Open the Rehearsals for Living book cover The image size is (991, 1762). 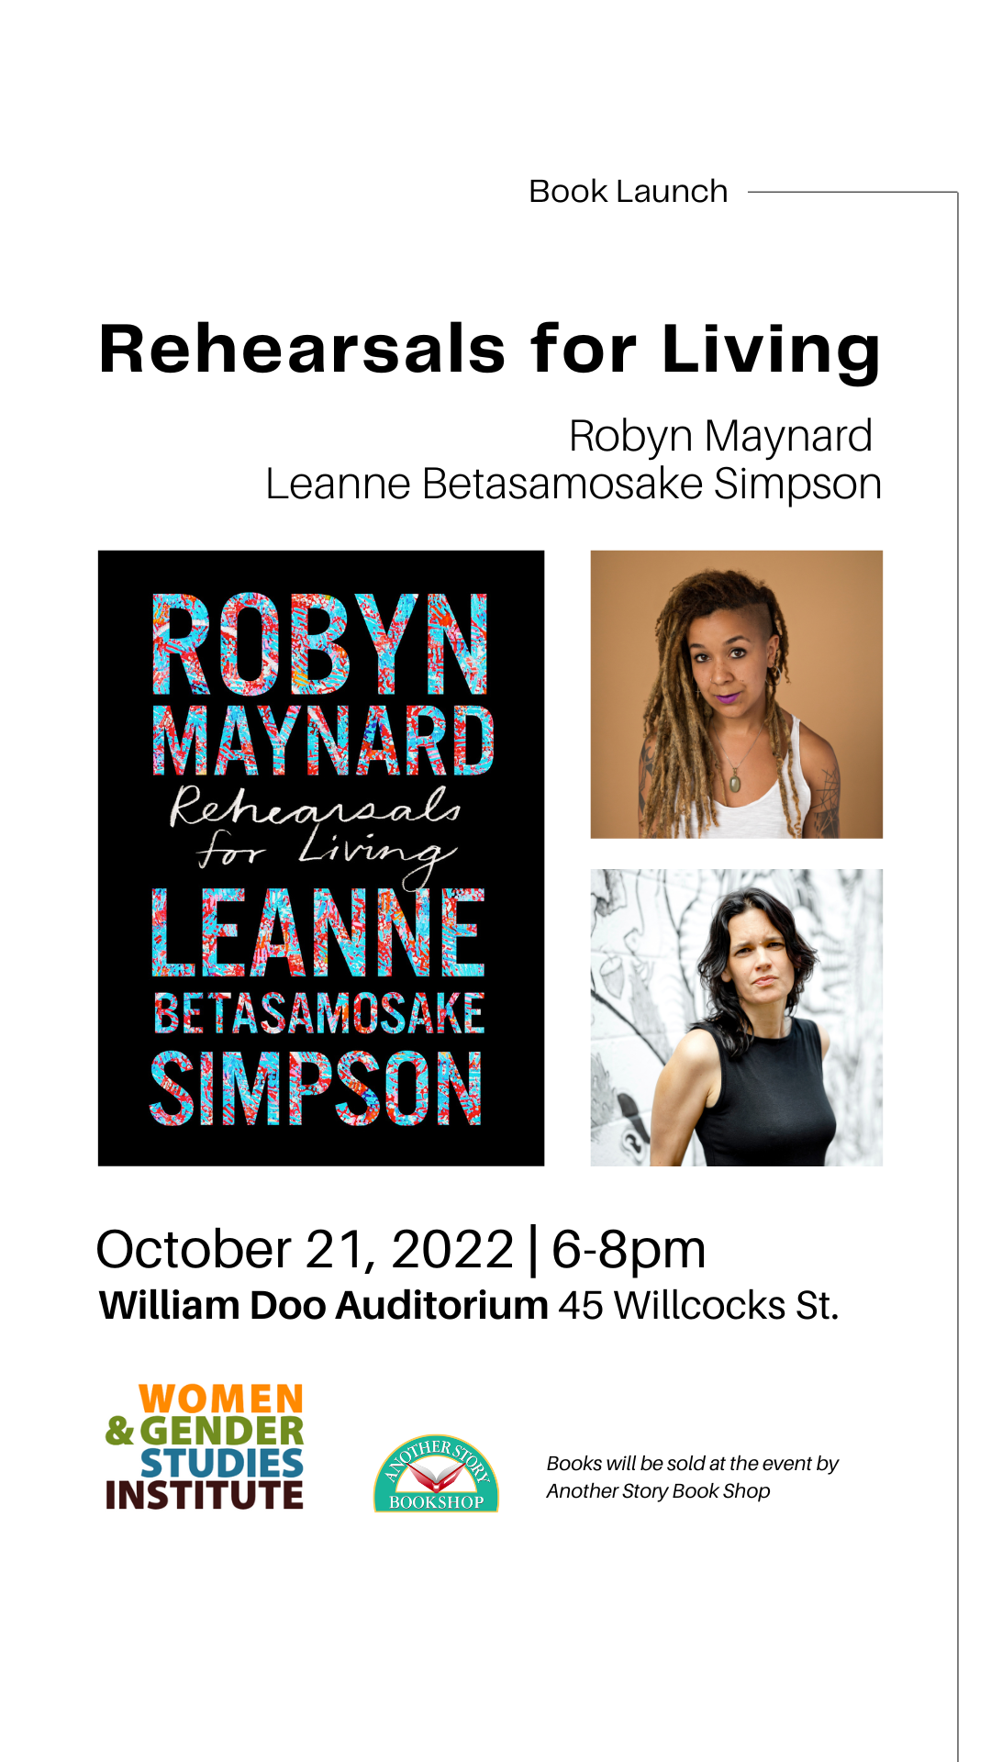tap(321, 858)
